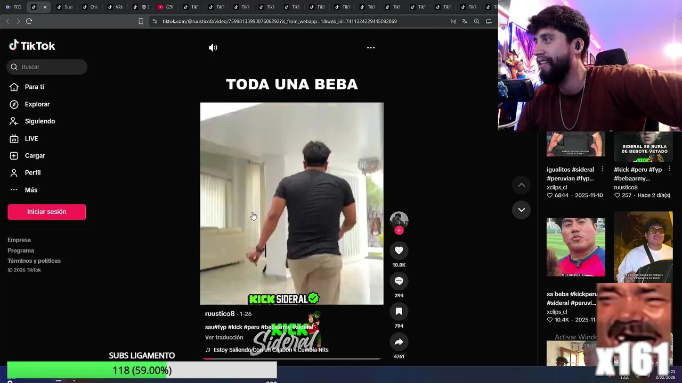Open ruustico8 username link under video
The image size is (682, 383).
[x=220, y=314]
